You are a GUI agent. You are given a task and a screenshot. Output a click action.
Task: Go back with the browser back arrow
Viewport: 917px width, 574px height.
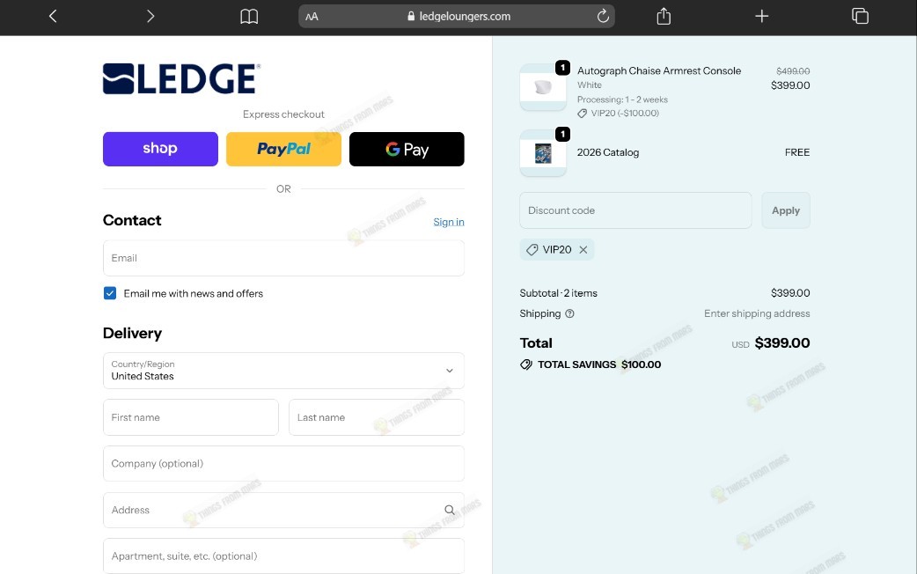click(x=53, y=16)
